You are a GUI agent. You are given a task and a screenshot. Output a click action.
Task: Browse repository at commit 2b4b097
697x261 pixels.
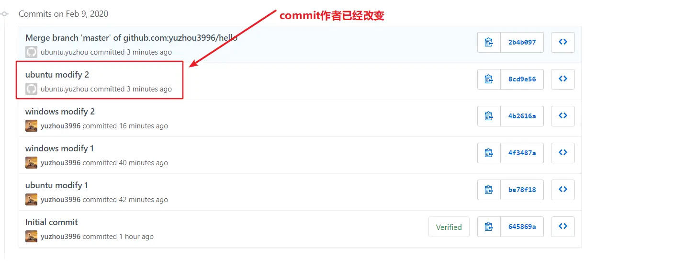[563, 42]
